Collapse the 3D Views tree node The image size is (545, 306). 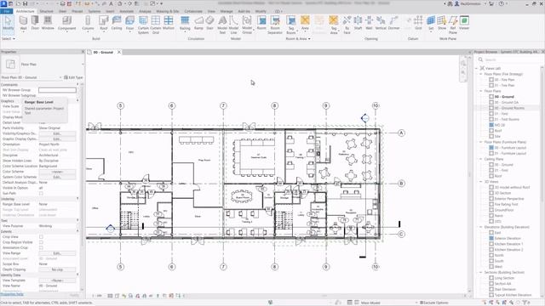click(481, 181)
